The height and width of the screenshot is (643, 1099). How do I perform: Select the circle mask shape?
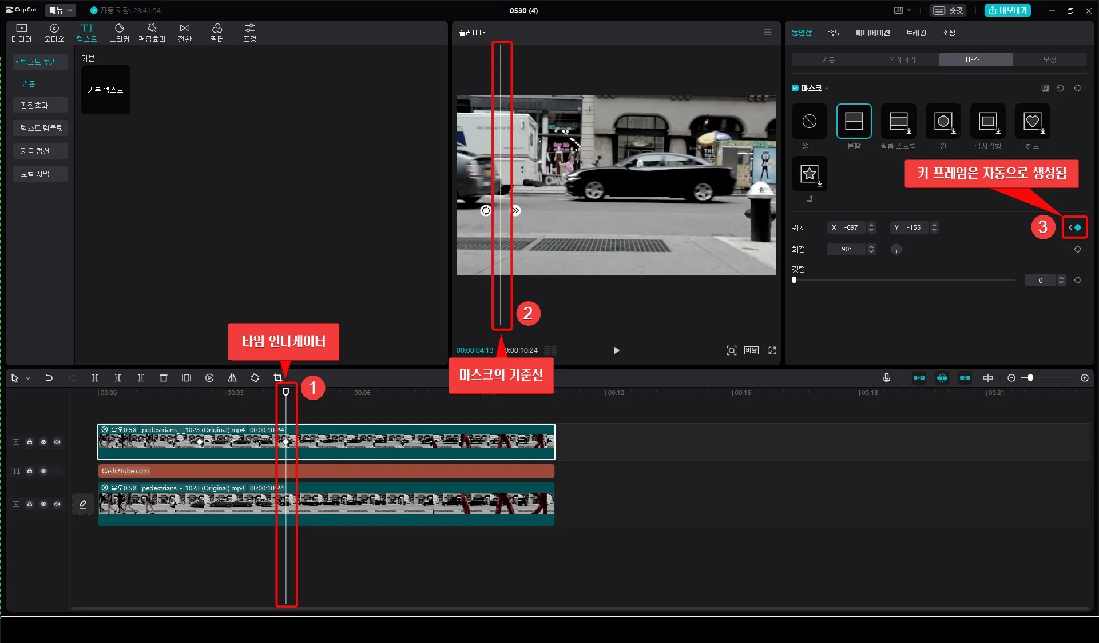tap(943, 121)
